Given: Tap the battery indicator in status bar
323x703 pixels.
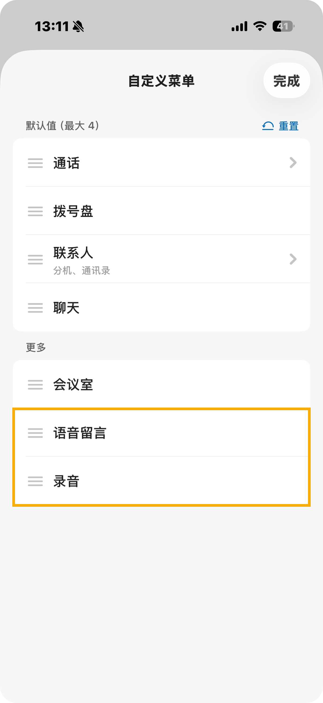Looking at the screenshot, I should click(283, 26).
